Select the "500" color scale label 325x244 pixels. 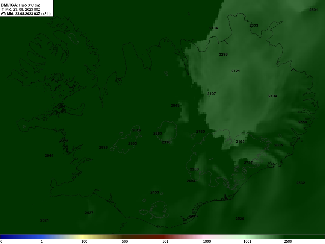(x=125, y=241)
